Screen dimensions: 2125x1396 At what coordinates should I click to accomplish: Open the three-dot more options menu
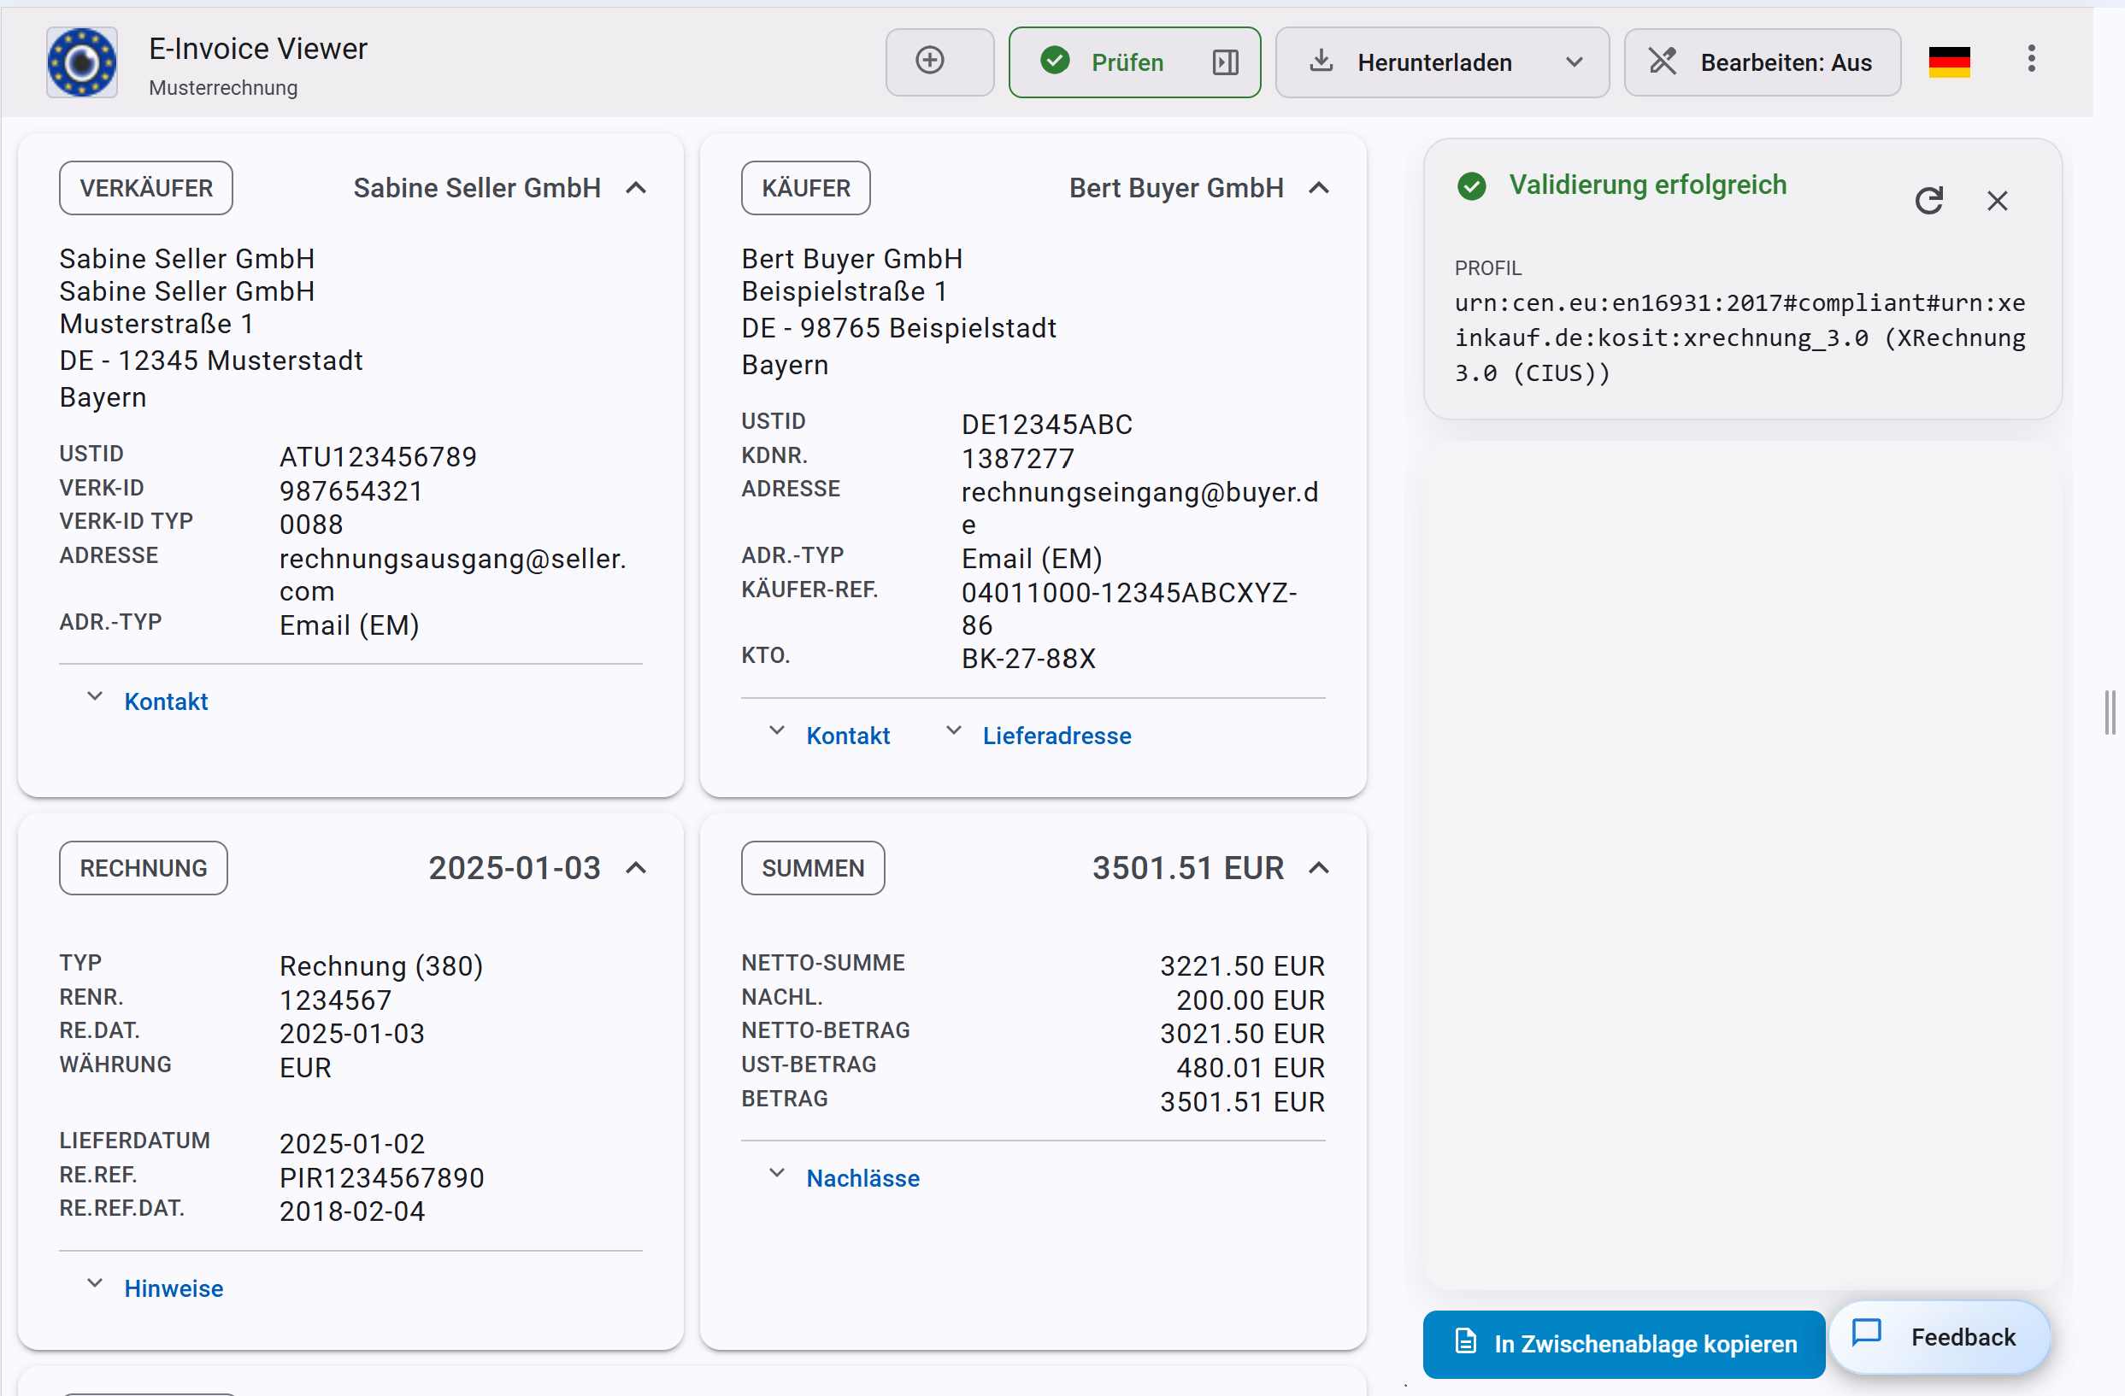point(2031,60)
